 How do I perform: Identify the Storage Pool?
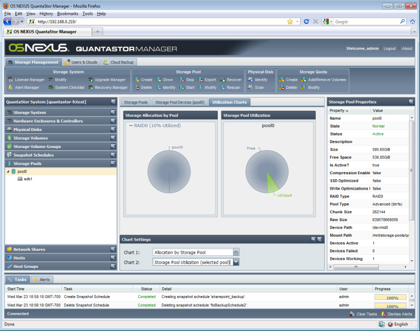pos(166,88)
